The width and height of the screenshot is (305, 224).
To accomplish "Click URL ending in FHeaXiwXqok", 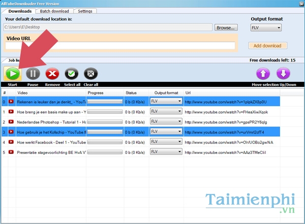I will [226, 112].
